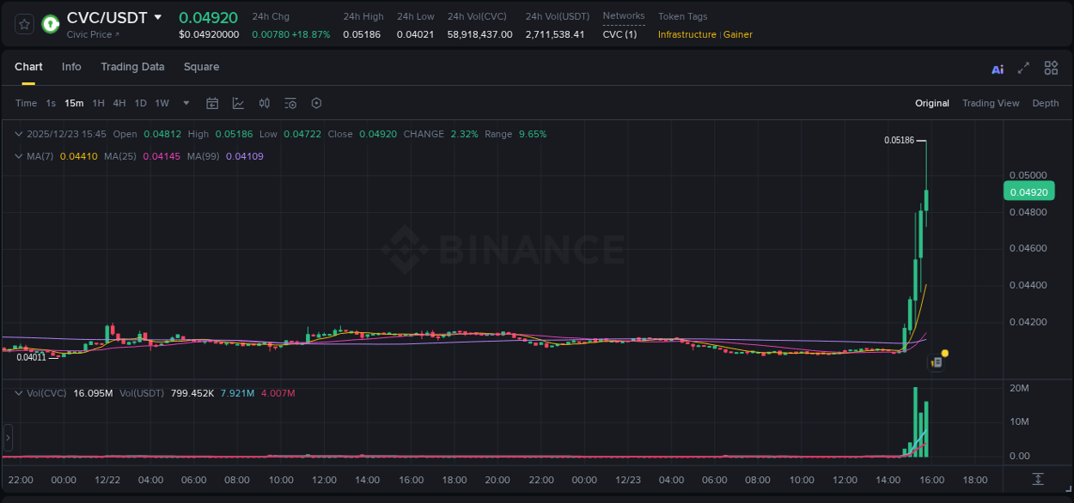
Task: Toggle the favorite star for CVC/USDT
Action: click(23, 24)
